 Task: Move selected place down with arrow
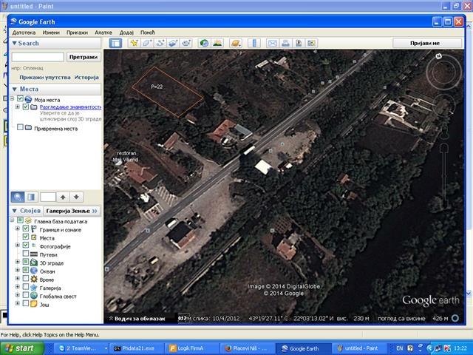[x=76, y=197]
